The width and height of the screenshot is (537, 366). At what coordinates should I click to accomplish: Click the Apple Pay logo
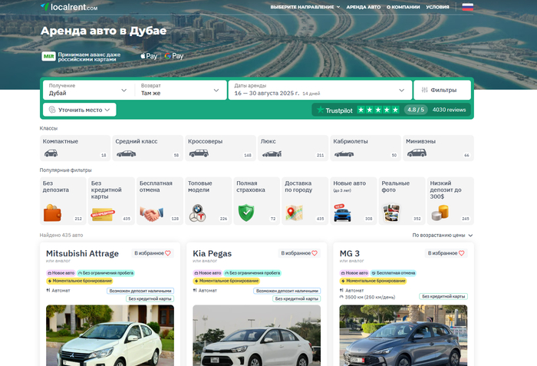tap(149, 56)
